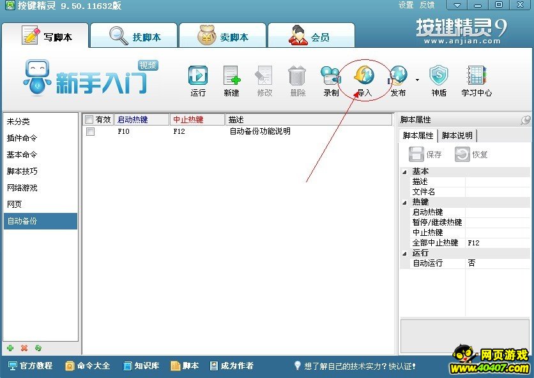Click the 按键精灵9 anjian.com logo

pyautogui.click(x=462, y=31)
